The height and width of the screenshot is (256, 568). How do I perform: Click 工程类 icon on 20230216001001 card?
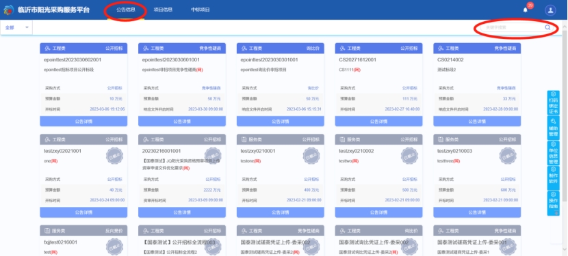click(146, 139)
